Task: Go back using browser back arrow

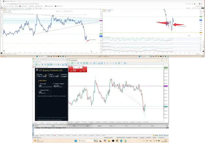Action: pyautogui.click(x=1, y=4)
